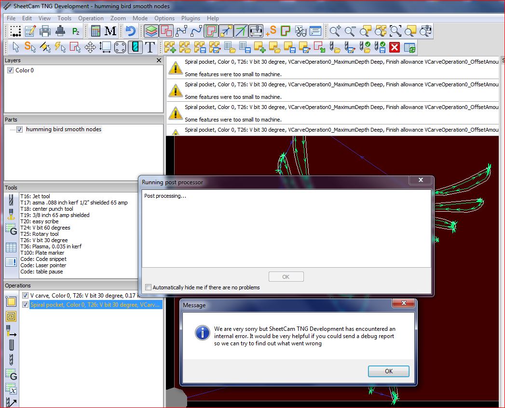Zoom in with the magnifier plus icon
This screenshot has width=505, height=408.
pos(335,31)
